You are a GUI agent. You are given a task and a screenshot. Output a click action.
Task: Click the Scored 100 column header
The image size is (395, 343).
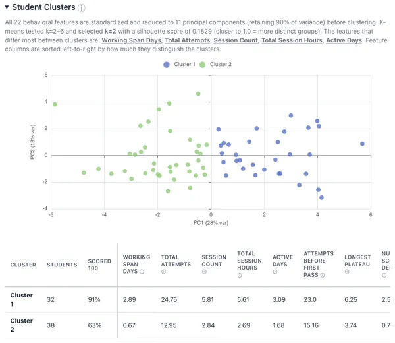point(99,265)
